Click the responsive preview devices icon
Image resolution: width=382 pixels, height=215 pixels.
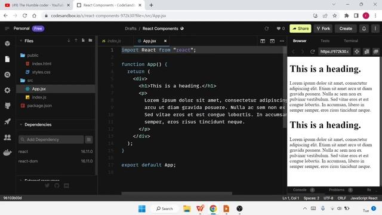tap(366, 51)
